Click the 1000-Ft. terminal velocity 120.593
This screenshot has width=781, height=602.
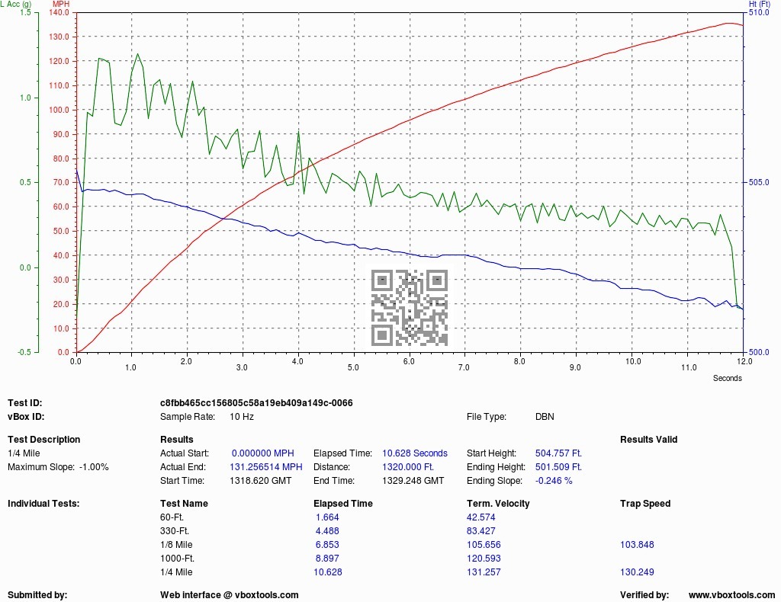(484, 559)
